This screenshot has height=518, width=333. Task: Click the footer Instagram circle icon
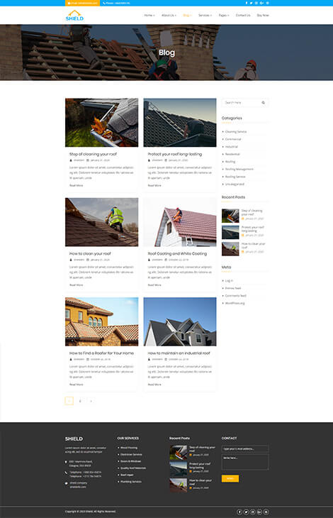coord(253,512)
